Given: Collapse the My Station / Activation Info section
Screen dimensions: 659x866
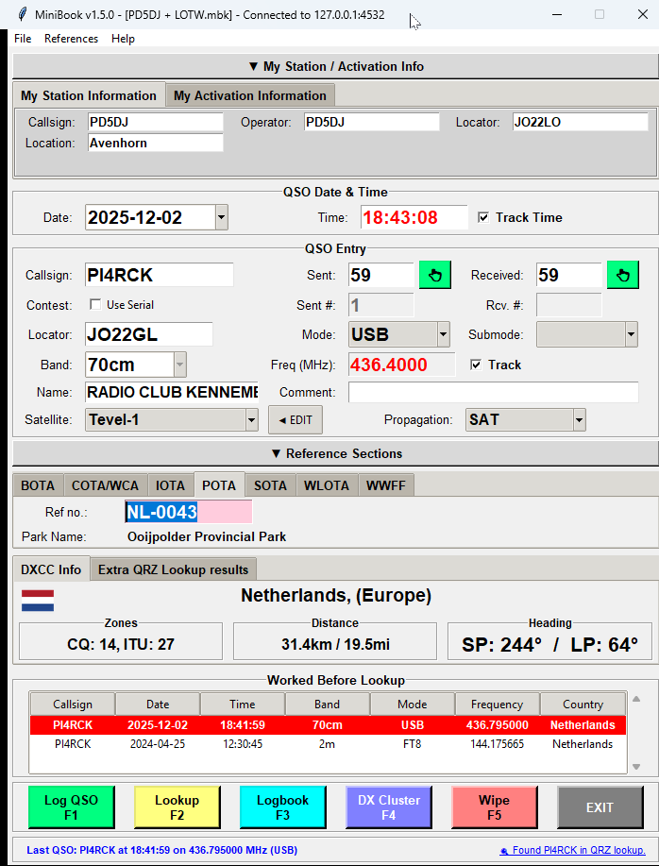Looking at the screenshot, I should (335, 67).
